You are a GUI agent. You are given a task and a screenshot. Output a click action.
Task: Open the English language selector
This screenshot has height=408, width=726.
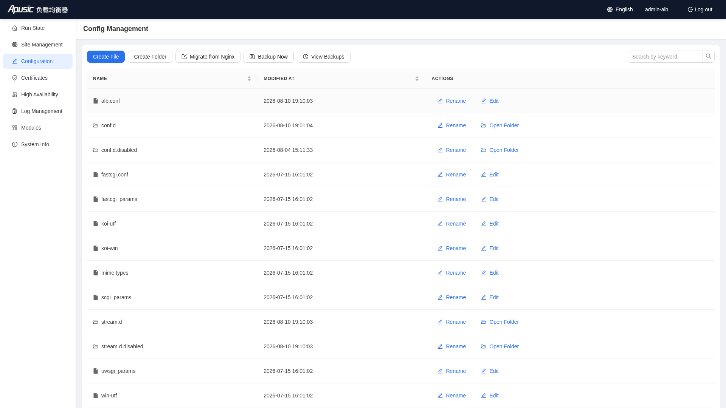coord(620,9)
